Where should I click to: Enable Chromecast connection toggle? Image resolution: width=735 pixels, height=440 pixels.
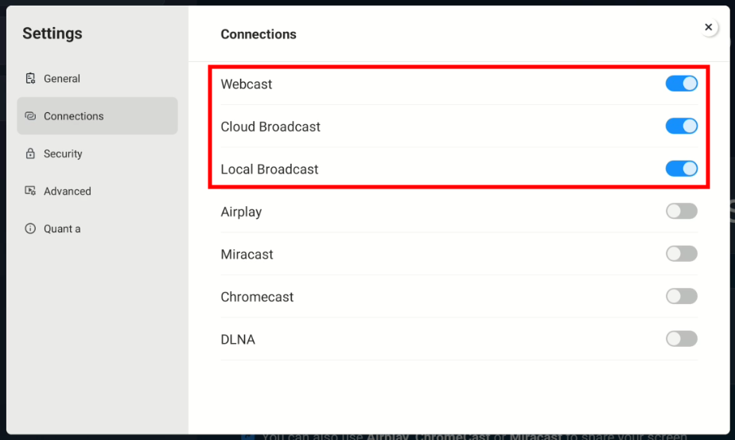681,297
